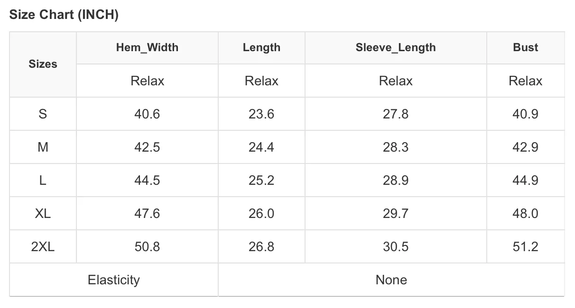Image resolution: width=575 pixels, height=308 pixels.
Task: Select the Bust column header
Action: [x=526, y=47]
